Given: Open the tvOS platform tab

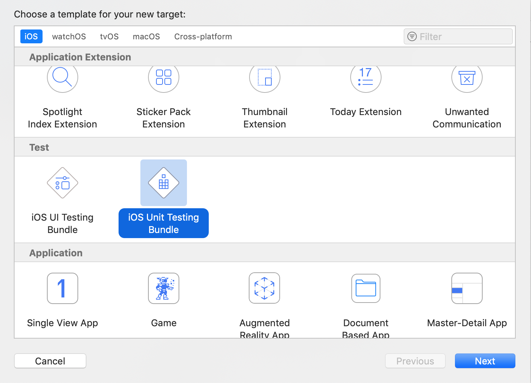Looking at the screenshot, I should click(x=109, y=37).
